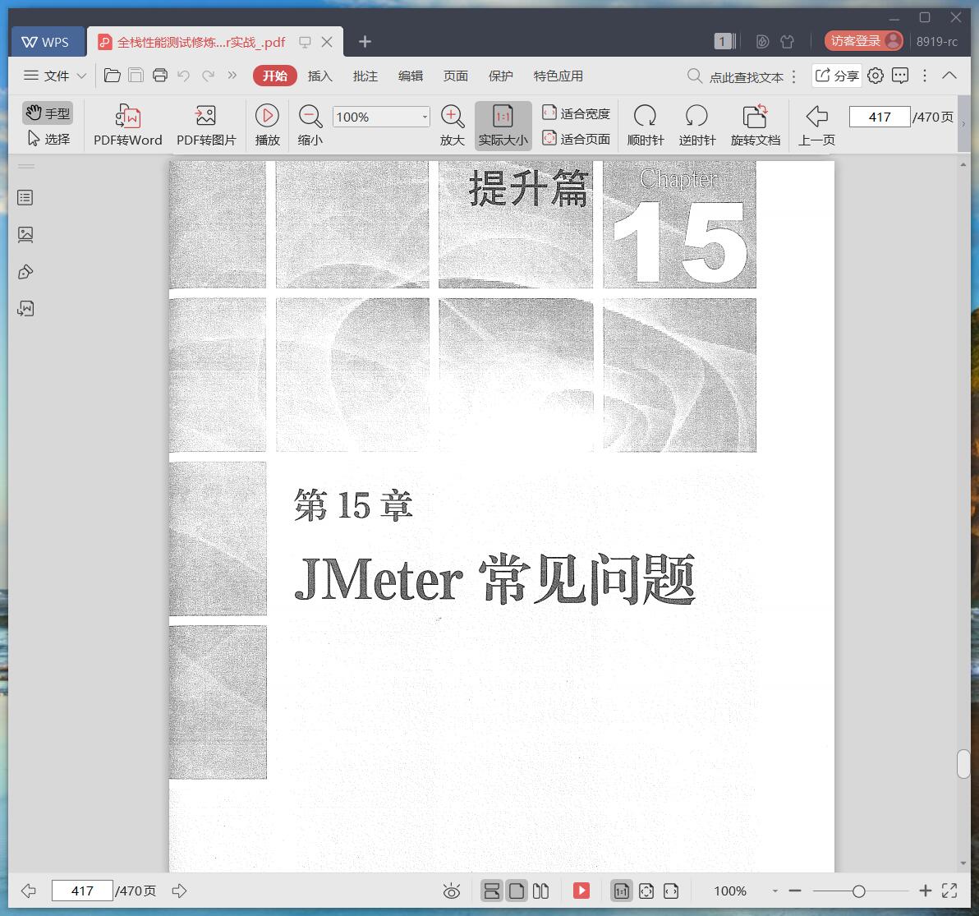Rotate page clockwise
The width and height of the screenshot is (979, 916).
pos(645,126)
